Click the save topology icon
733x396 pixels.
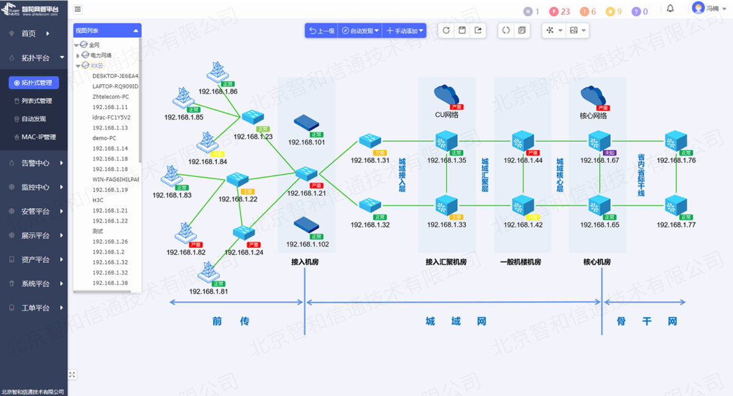(462, 31)
